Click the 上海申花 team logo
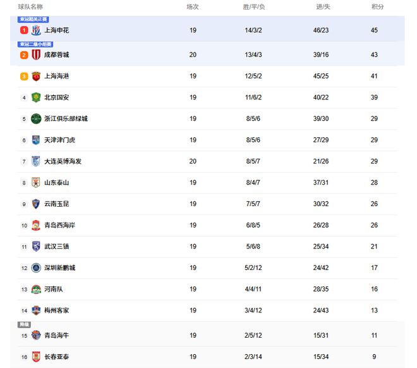Screen dimensions: 417x368 (36, 30)
